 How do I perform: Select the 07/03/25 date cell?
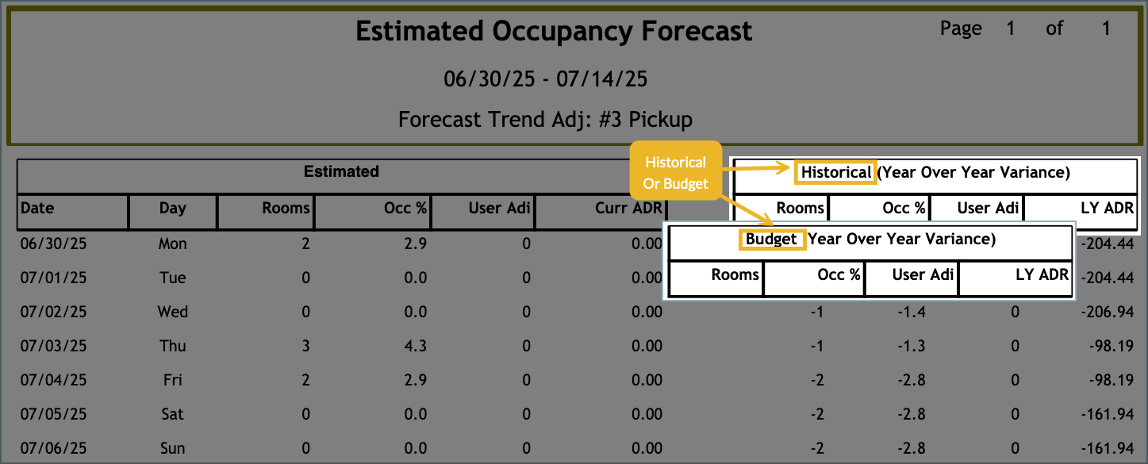tap(53, 346)
